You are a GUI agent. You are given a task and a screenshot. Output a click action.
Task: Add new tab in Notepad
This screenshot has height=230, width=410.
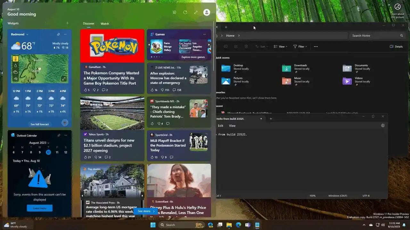[271, 119]
